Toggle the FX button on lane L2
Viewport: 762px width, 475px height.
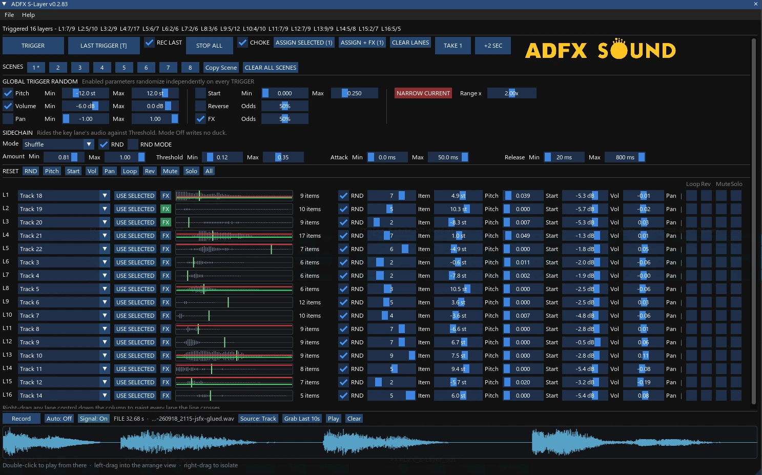(166, 209)
